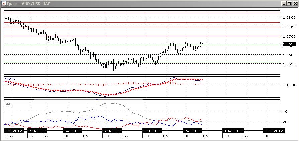Select the 8.3.2012 date marker
Screen dimensions: 299x141
coord(152,131)
